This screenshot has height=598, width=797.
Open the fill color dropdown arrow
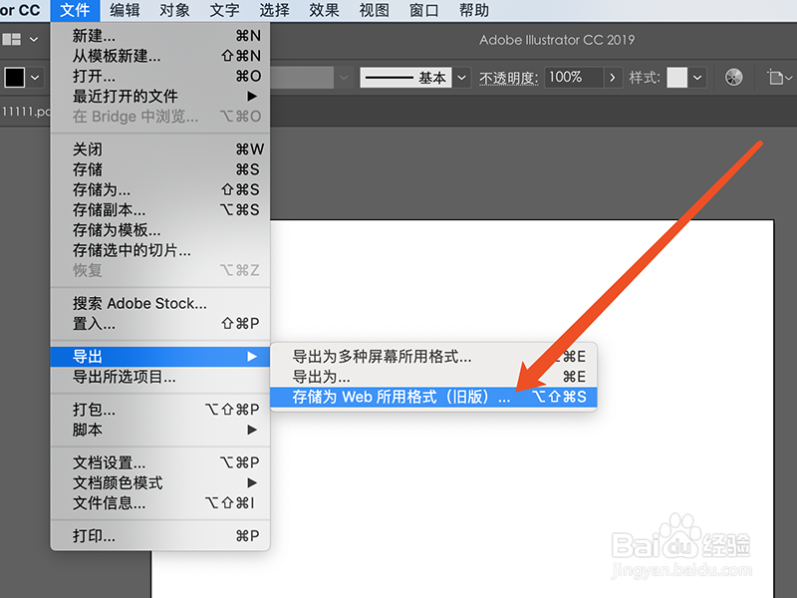(35, 78)
